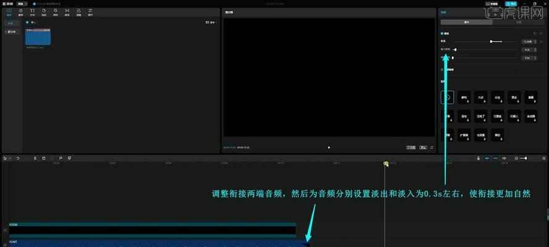This screenshot has height=247, width=549.
Task: Click the delete trash icon in timeline toolbar
Action: (x=44, y=158)
